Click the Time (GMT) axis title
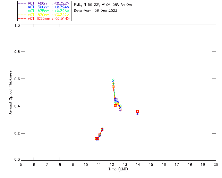This screenshot has height=178, width=222. 118,169
